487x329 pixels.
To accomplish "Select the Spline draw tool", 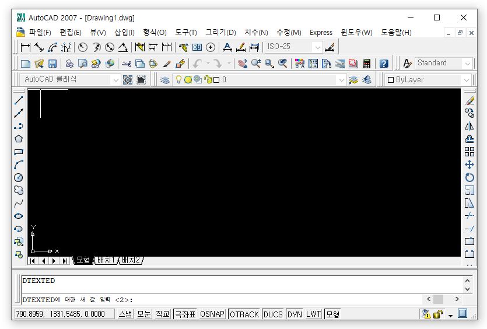I will [x=19, y=203].
